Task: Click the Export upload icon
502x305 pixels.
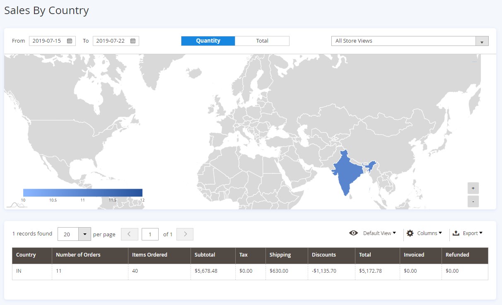Action: coord(456,233)
